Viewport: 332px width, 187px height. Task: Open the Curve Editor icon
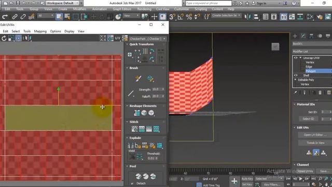[292, 17]
